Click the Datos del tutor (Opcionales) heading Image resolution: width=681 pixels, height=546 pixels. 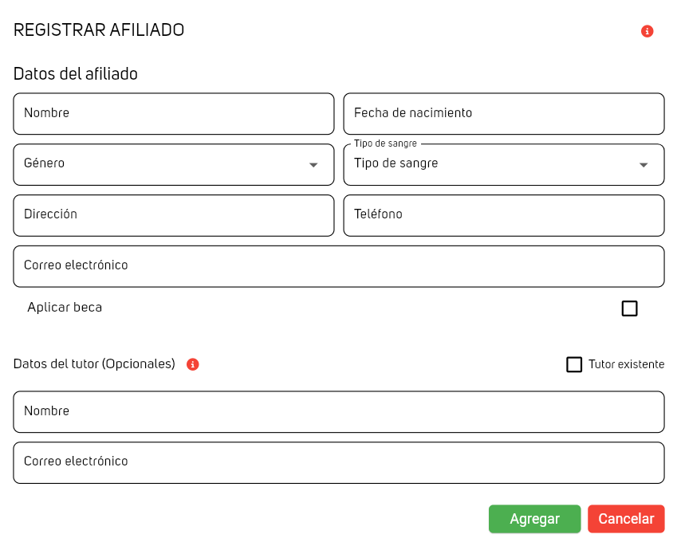point(94,364)
